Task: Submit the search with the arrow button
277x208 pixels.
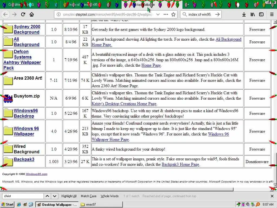Action: 217,14
